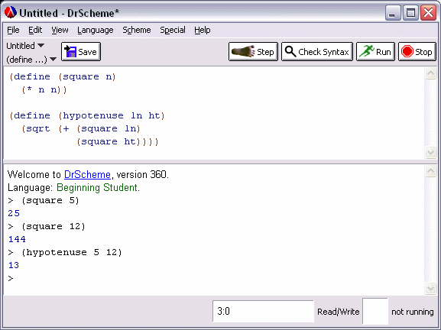Click the (square ht)))) line

click(118, 141)
